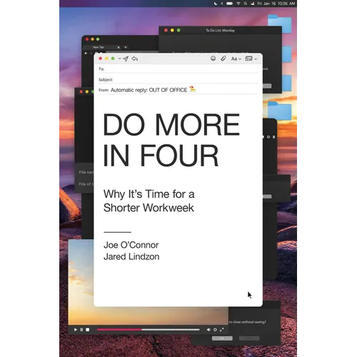Attach a file using the paperclip icon
This screenshot has height=357, width=357.
tap(223, 59)
